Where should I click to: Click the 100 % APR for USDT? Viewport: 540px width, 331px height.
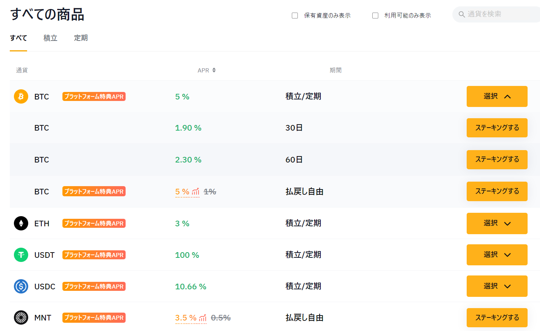187,255
